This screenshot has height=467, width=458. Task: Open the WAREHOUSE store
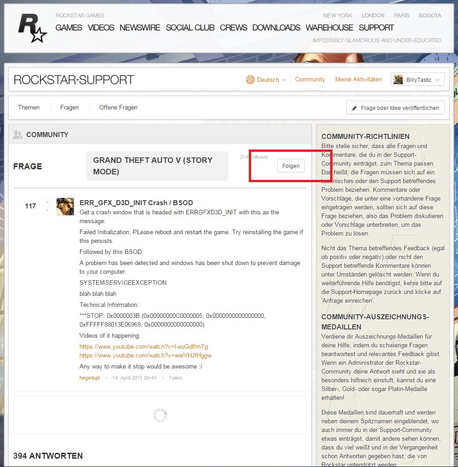[x=329, y=28]
